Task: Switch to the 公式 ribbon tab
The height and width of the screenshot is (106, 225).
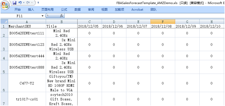Action: click(x=64, y=10)
